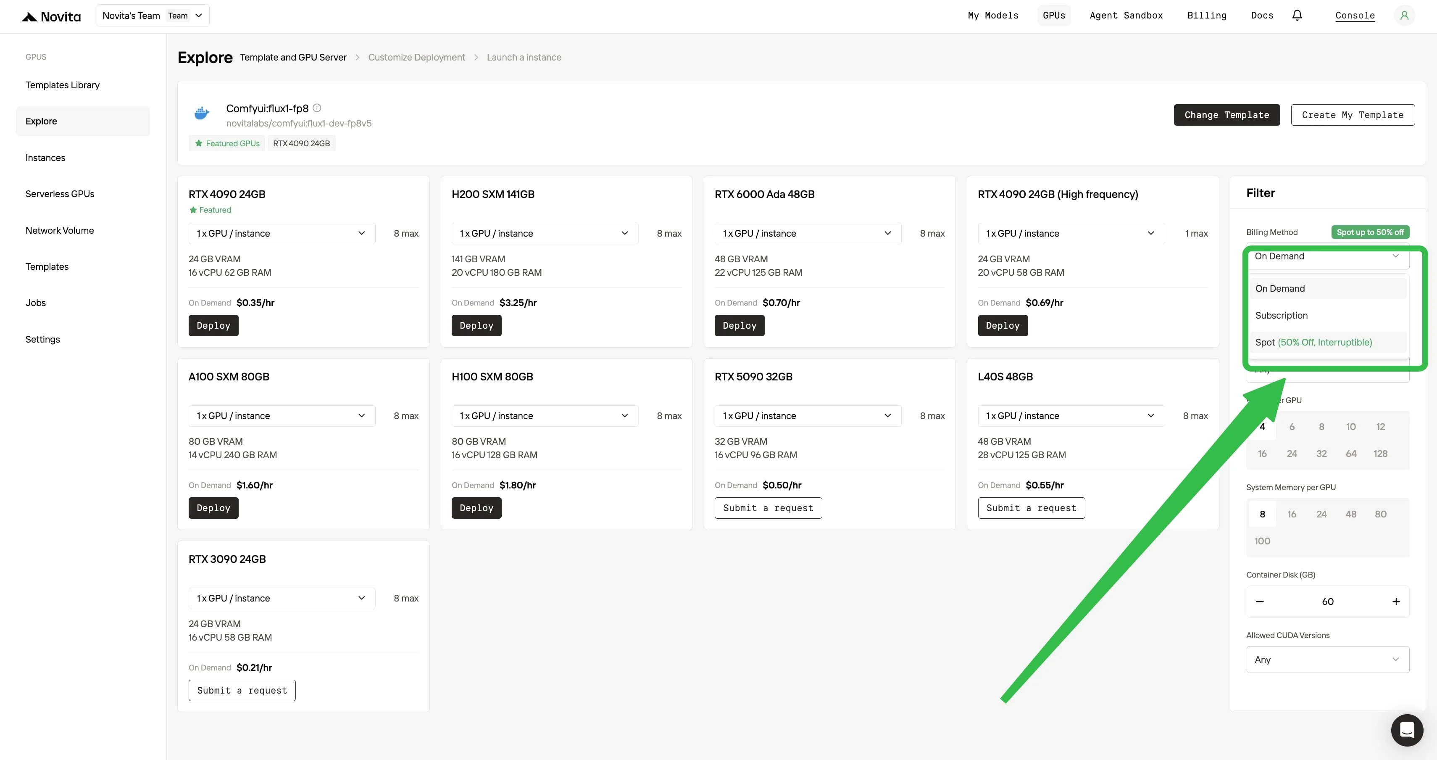
Task: Select 10 in the vCPU per GPU grid
Action: pyautogui.click(x=1350, y=427)
